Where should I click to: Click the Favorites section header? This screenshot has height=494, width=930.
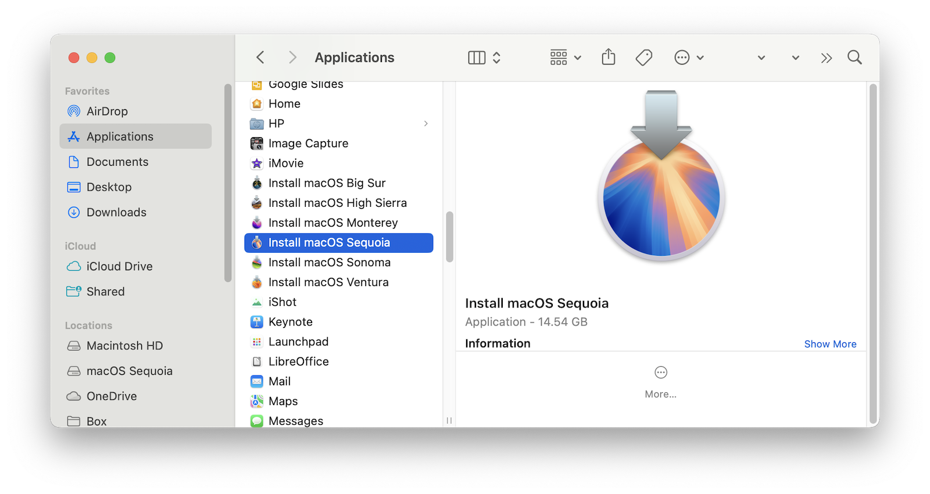(87, 91)
